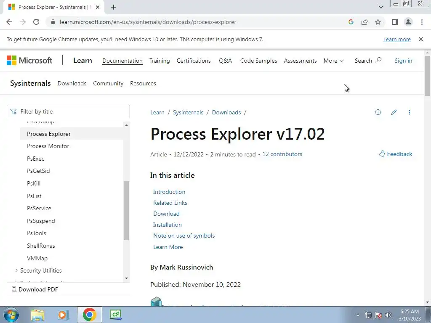Viewport: 431px width, 323px height.
Task: Open PsService in the sidebar
Action: point(39,208)
